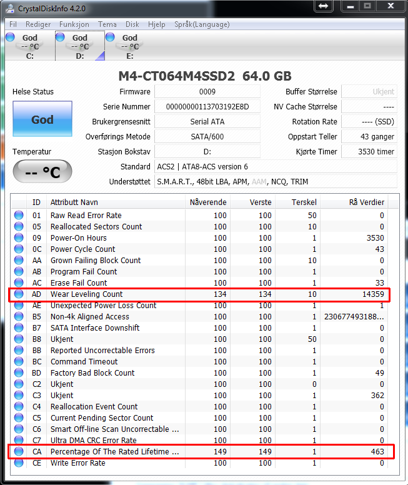The height and width of the screenshot is (485, 408).
Task: Open the Funksjon menu
Action: coord(74,24)
